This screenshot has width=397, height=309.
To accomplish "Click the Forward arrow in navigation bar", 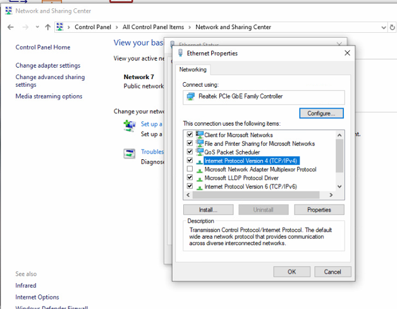I will pos(25,27).
